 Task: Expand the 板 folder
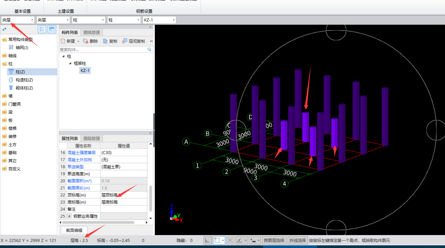click(4, 120)
